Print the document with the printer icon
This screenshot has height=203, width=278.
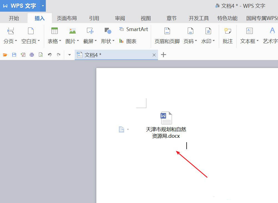point(32,55)
